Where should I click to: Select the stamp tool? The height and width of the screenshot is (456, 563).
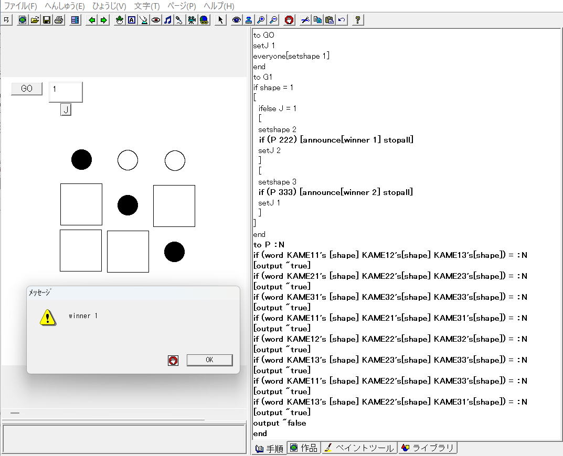249,20
